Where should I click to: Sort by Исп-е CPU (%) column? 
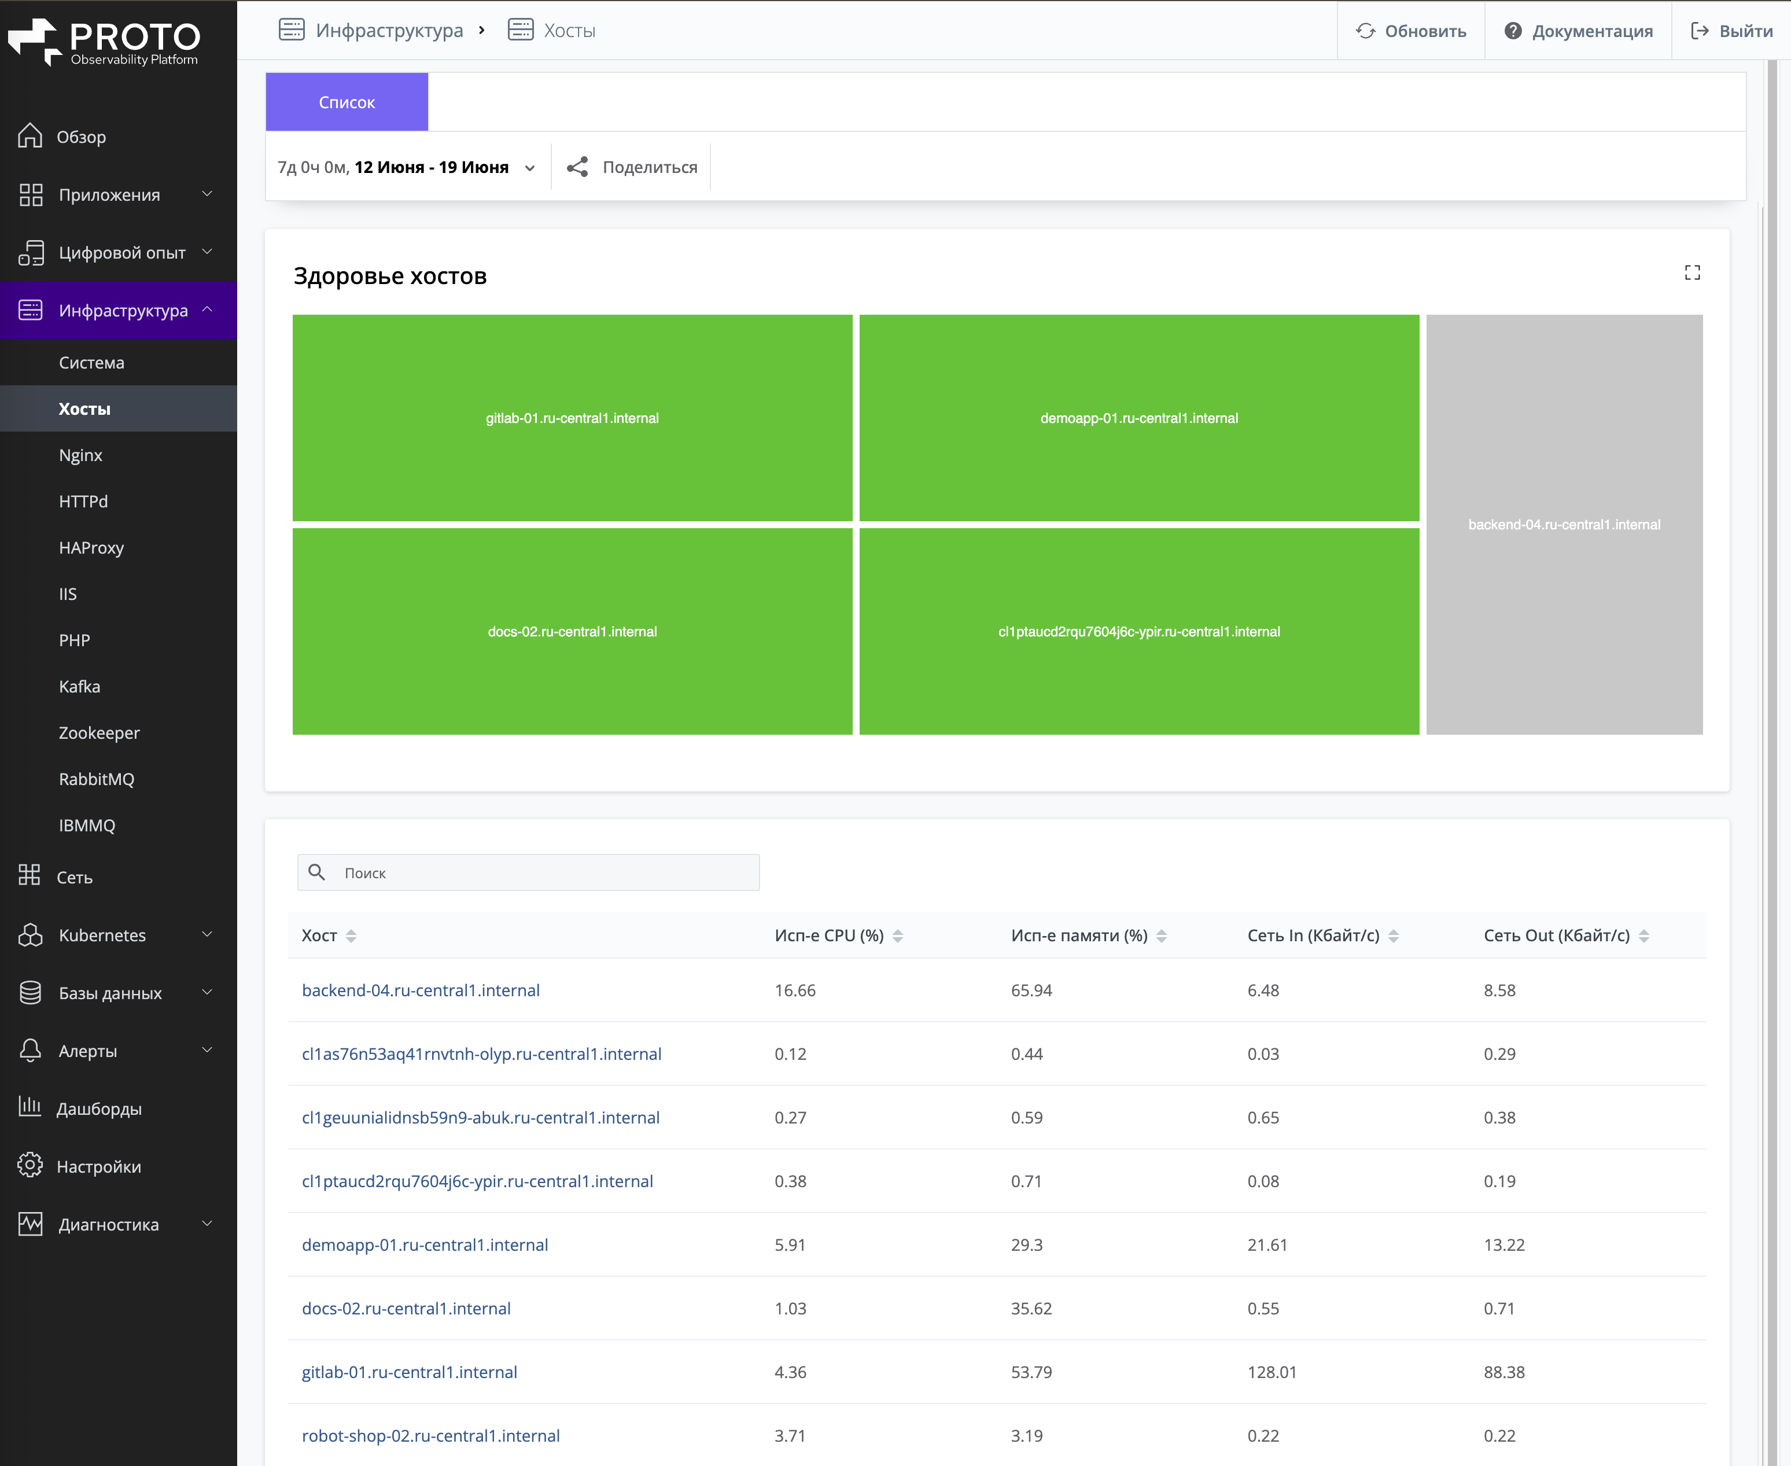pos(898,935)
